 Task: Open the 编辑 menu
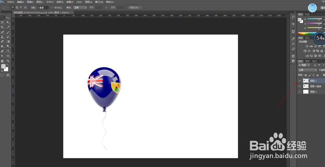(20, 2)
